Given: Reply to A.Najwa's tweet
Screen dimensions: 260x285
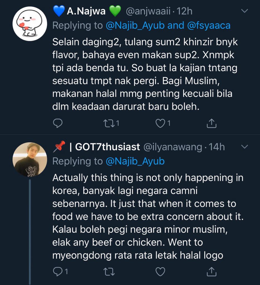Looking at the screenshot, I should coord(57,123).
